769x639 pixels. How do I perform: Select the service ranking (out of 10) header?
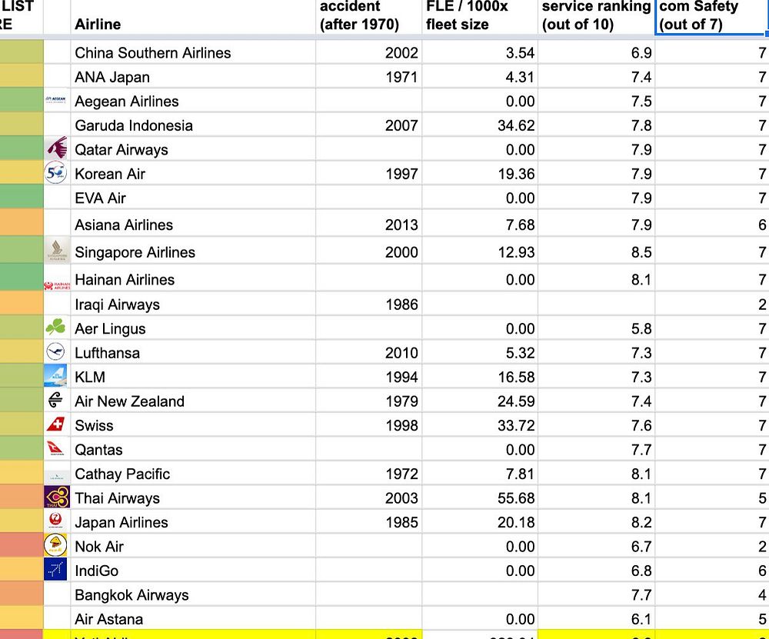tap(597, 17)
